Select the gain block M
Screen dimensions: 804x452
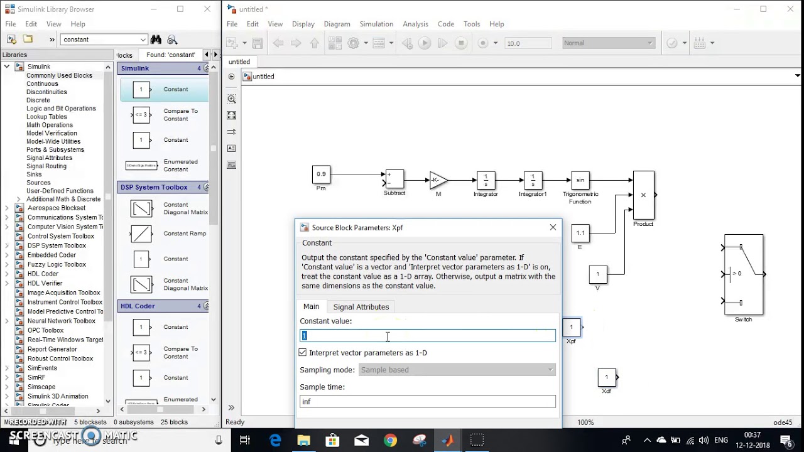pyautogui.click(x=438, y=180)
